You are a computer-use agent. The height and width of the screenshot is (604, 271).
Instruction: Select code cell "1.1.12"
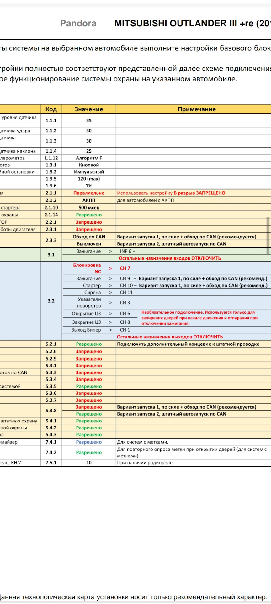point(51,158)
